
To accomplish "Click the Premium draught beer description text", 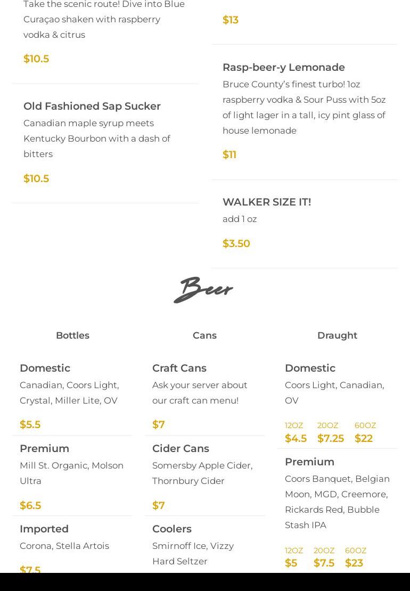I will pos(337,502).
